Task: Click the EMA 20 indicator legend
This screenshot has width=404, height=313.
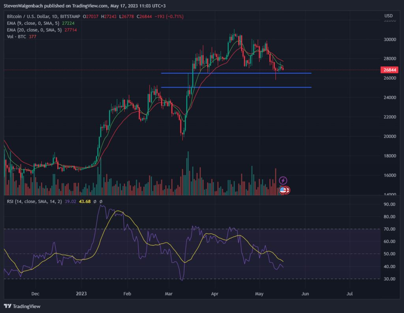Action: (34, 30)
